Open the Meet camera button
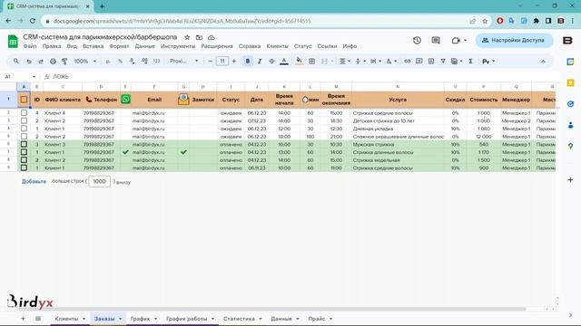This screenshot has width=581, height=326. click(458, 40)
